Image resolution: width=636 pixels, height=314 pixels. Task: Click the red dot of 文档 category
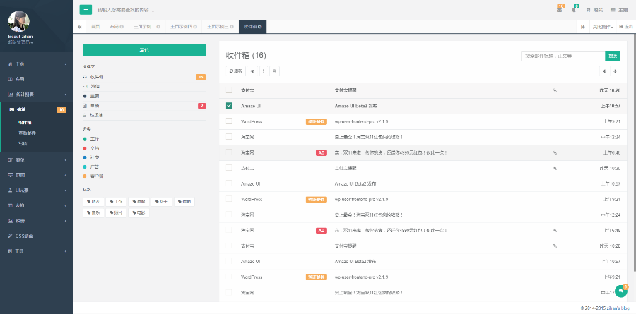[x=84, y=148]
